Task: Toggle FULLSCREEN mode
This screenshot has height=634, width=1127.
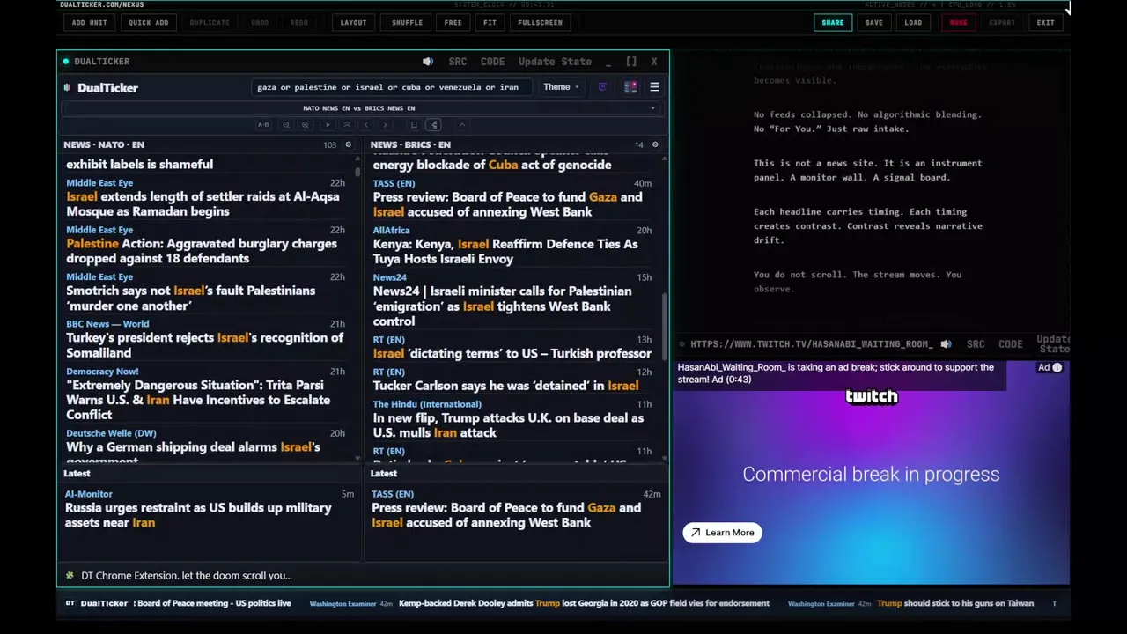Action: pyautogui.click(x=540, y=23)
